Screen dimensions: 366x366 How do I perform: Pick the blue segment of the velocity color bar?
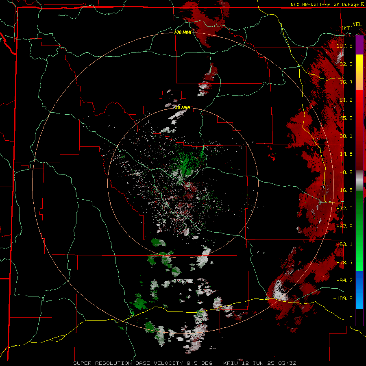359,290
